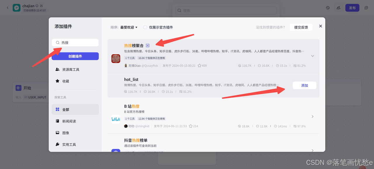Click the 抖音热搜榜单 plugin thumbnail
The width and height of the screenshot is (374, 169).
(116, 150)
